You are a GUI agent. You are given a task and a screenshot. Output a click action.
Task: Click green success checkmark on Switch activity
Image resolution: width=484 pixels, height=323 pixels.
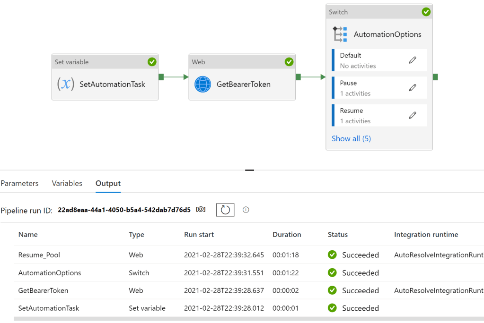[x=426, y=12]
